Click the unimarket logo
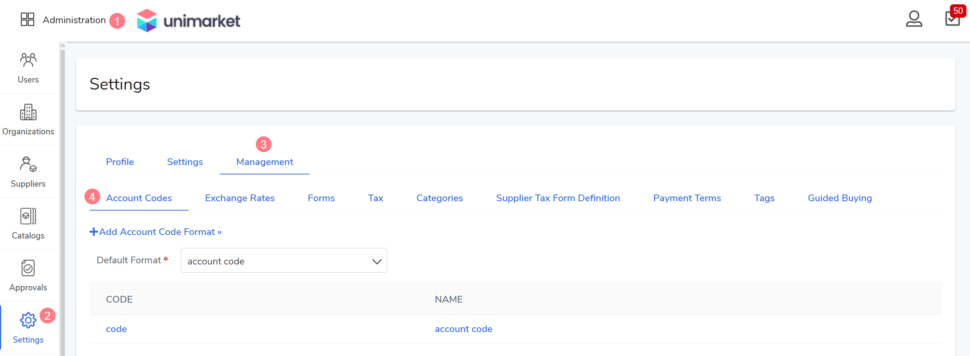 coord(189,20)
